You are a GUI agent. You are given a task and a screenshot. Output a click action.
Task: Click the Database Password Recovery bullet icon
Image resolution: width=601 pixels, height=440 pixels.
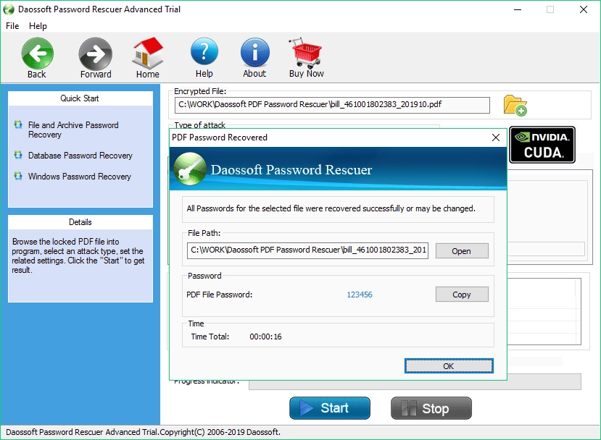[x=18, y=155]
